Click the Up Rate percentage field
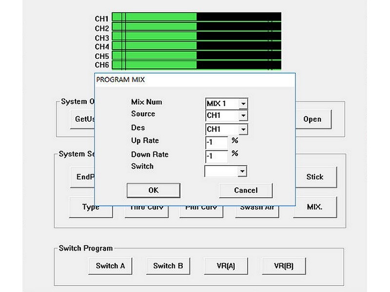The image size is (390, 292). point(216,142)
